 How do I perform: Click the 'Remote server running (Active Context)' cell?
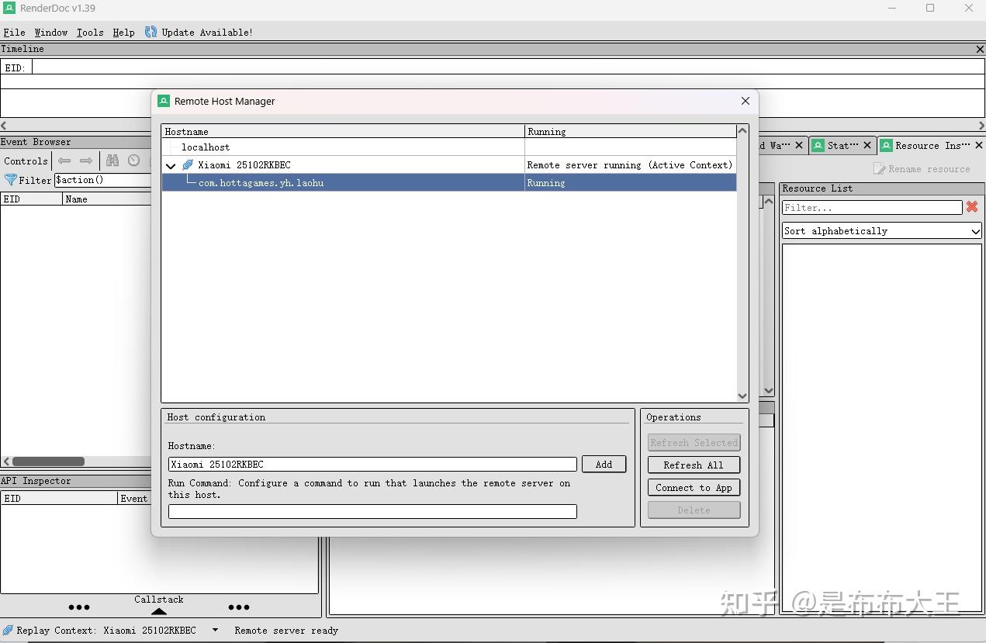(630, 164)
